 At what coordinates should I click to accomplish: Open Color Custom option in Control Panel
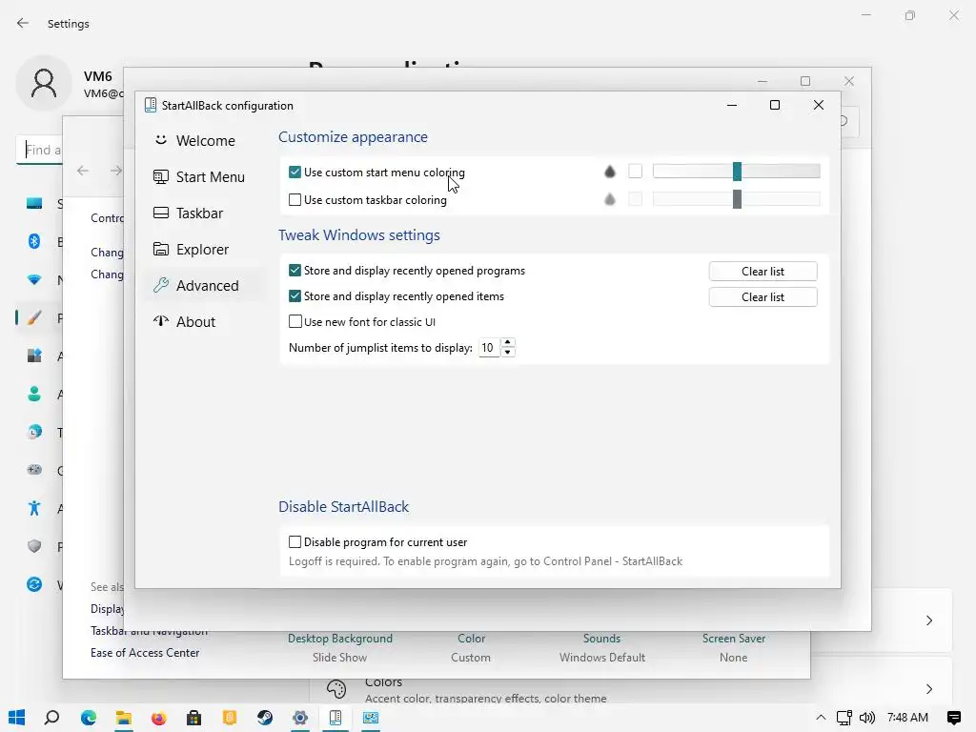tap(471, 647)
